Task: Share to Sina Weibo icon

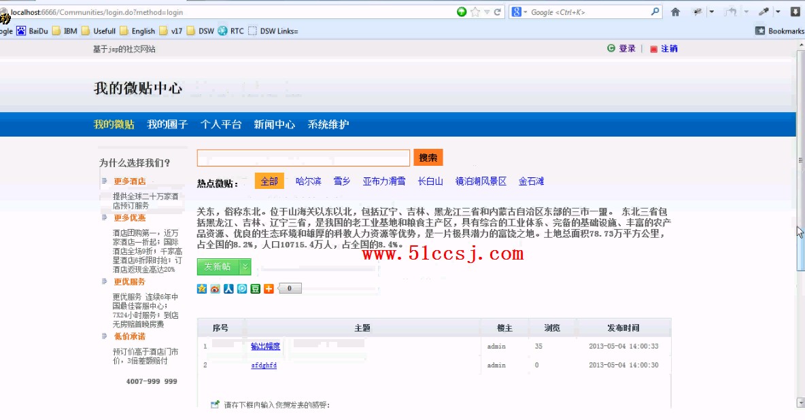Action: tap(215, 289)
